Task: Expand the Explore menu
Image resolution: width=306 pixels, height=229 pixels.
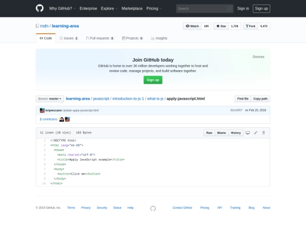Action: 109,8
